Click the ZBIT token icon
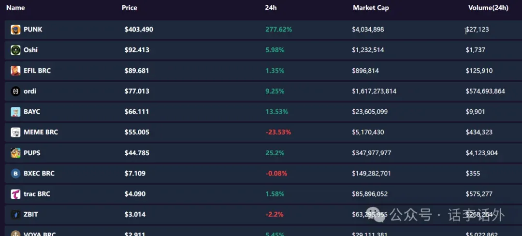Viewport: 522px width, 236px height. (15, 214)
